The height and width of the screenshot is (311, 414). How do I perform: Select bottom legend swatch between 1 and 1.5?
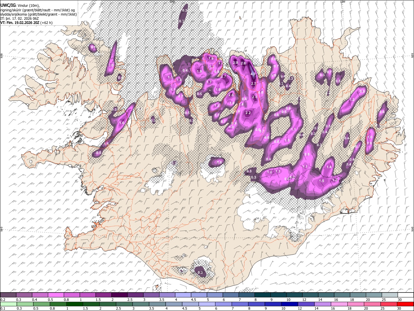[74, 304]
